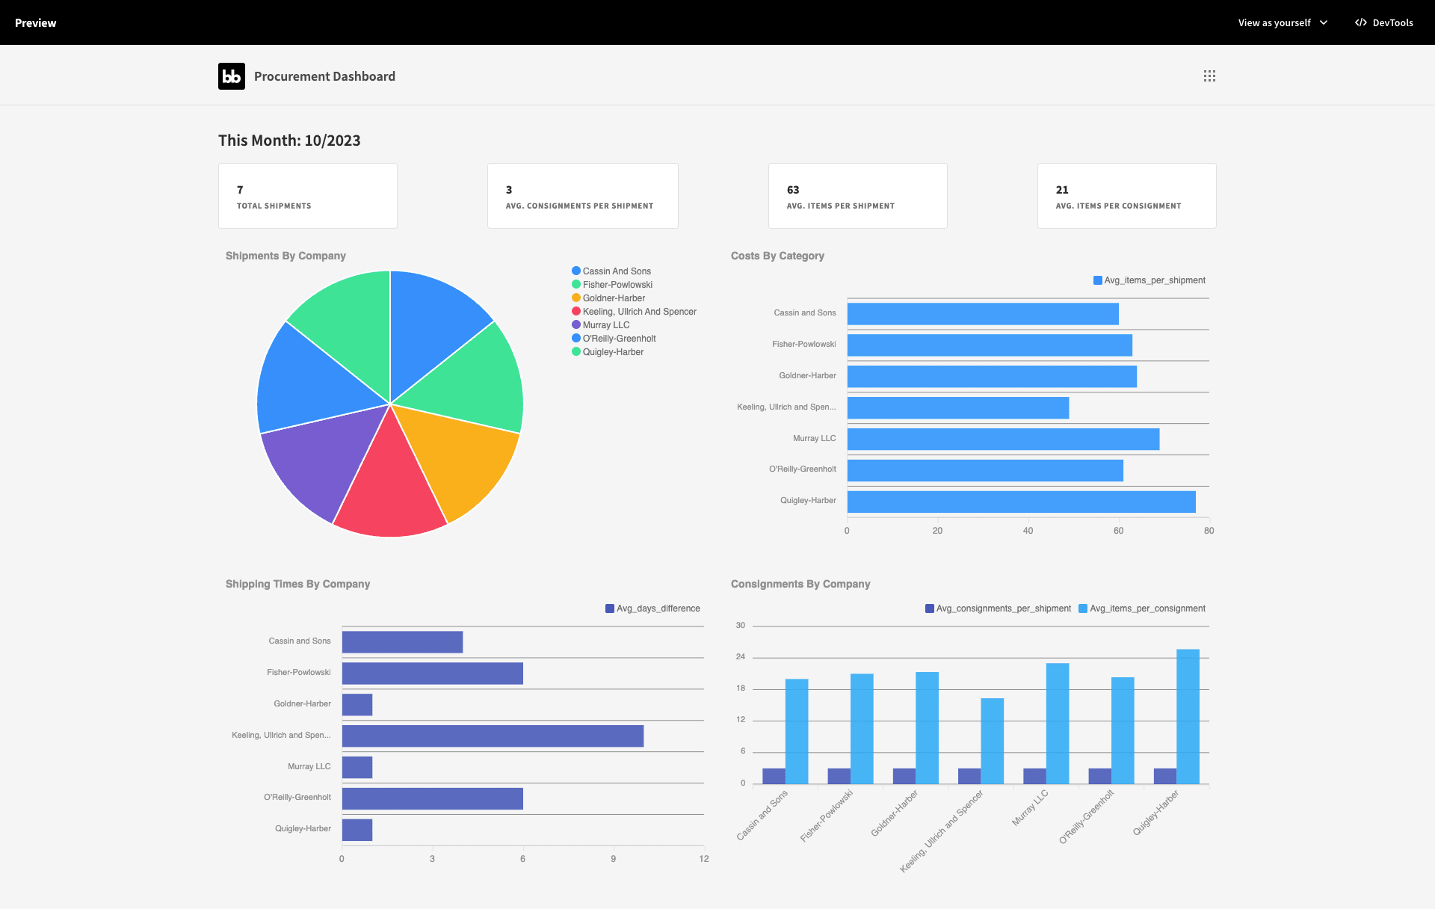Toggle Keeling, Ullrich And Spencer legend entry
Viewport: 1435px width, 909px height.
[x=634, y=312]
